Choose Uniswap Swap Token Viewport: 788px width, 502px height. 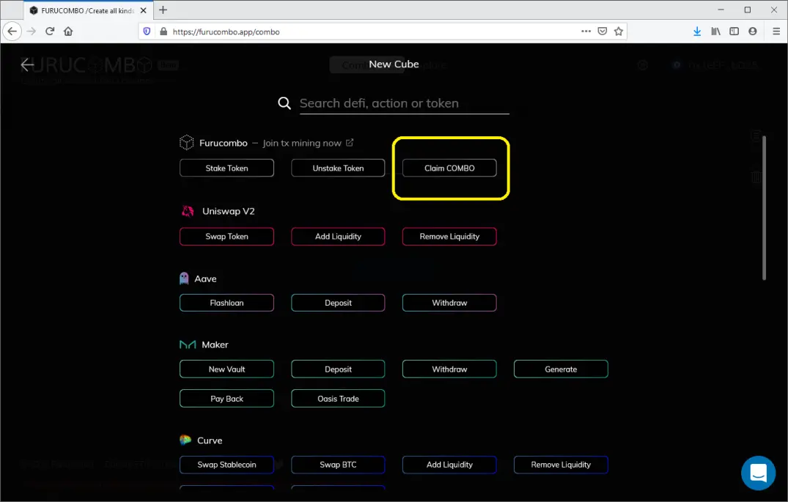[227, 236]
